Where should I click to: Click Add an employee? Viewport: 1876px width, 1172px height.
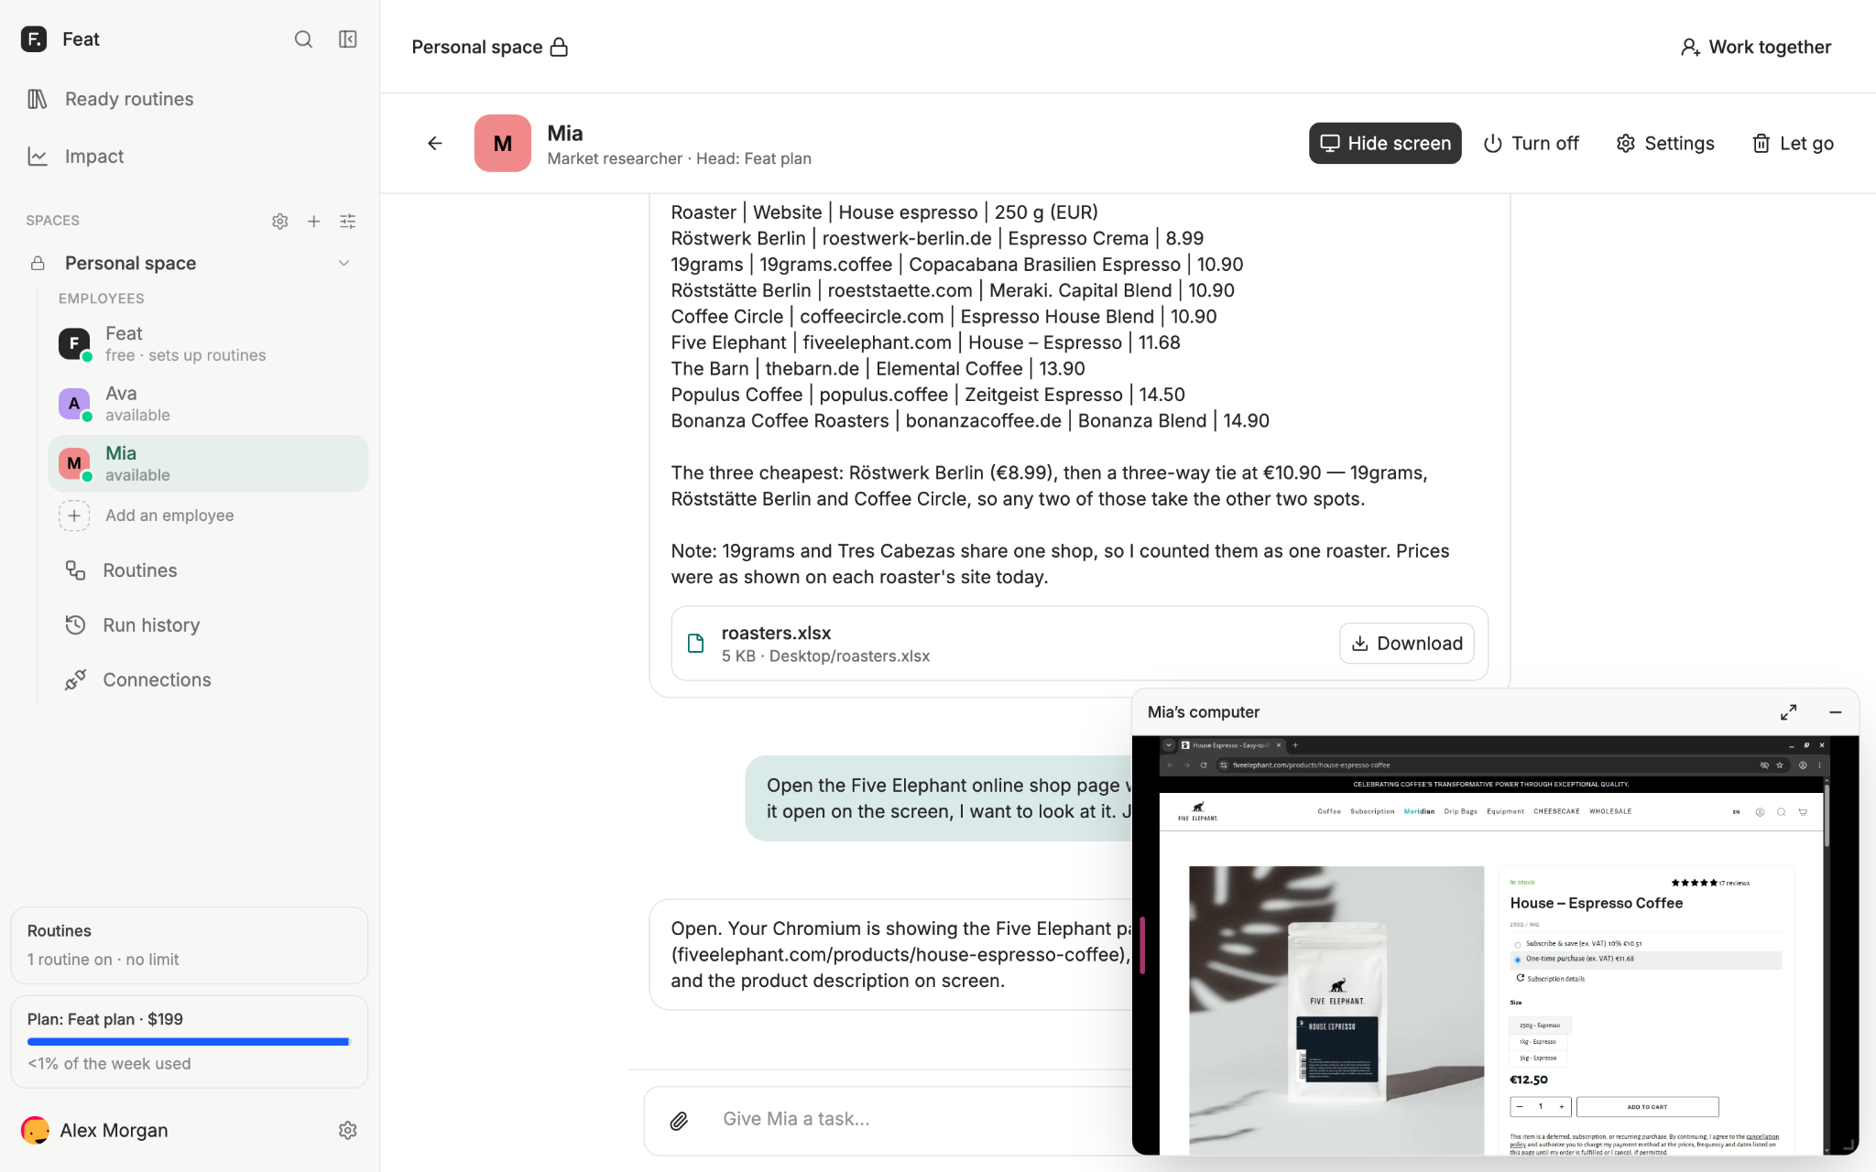(x=147, y=515)
